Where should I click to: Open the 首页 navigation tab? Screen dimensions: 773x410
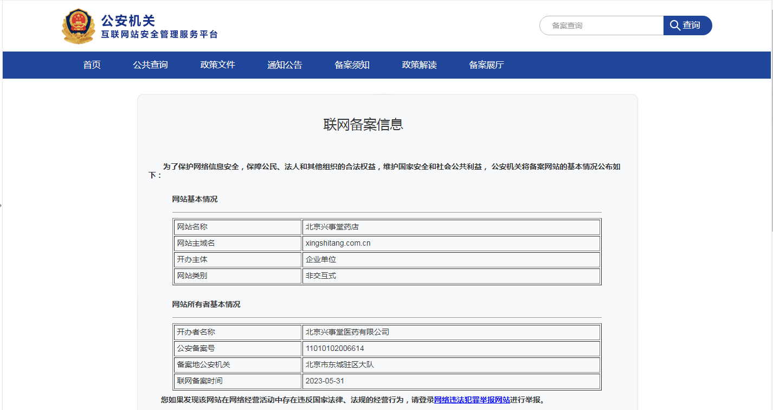(x=92, y=65)
